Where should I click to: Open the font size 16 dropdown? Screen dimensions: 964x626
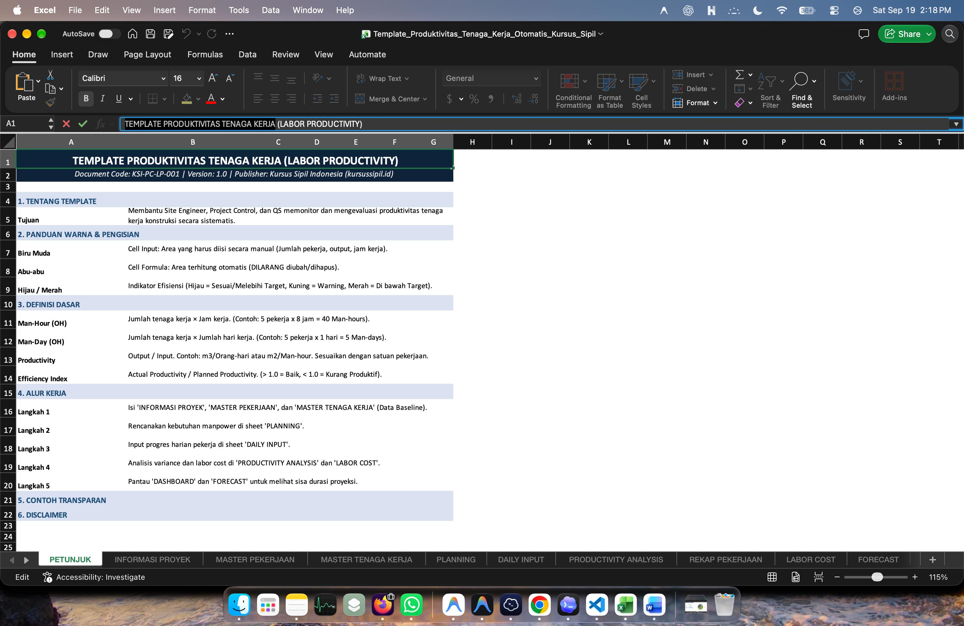(x=199, y=78)
